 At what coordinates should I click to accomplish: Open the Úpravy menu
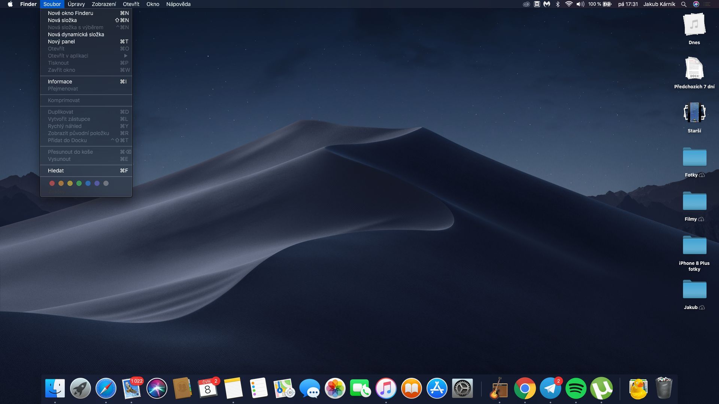(x=76, y=4)
